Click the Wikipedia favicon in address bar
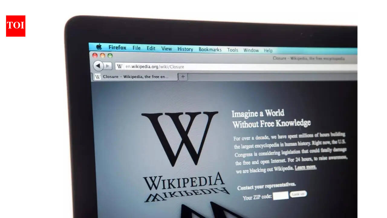 click(120, 66)
